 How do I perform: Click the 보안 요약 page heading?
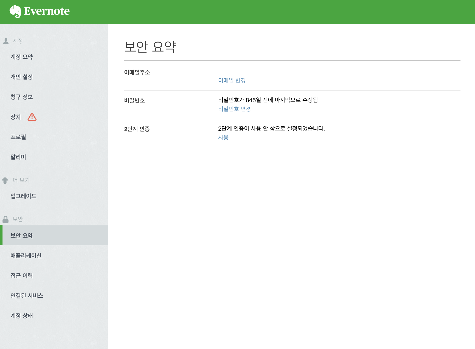150,47
